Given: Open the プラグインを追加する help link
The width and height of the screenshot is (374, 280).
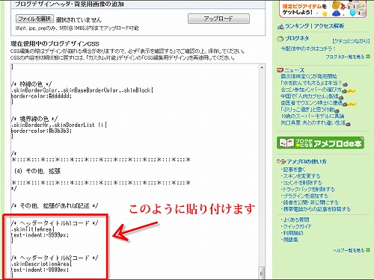Looking at the screenshot, I should coord(305,196).
